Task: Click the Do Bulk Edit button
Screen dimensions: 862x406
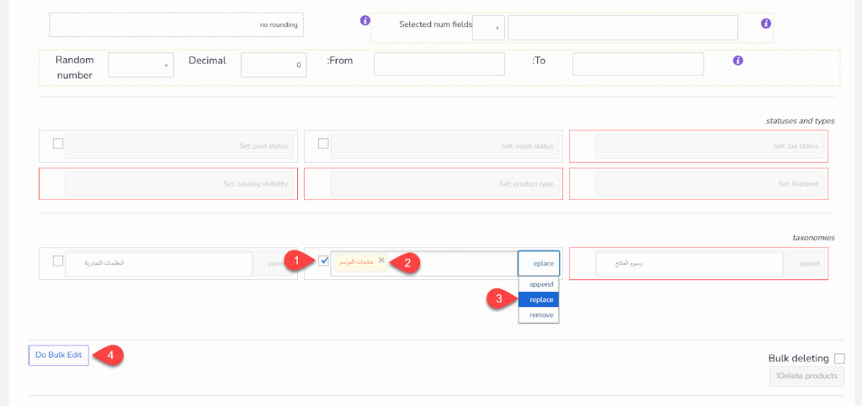Action: coord(58,355)
